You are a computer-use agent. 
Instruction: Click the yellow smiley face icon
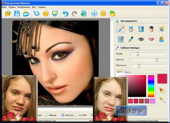[46, 14]
